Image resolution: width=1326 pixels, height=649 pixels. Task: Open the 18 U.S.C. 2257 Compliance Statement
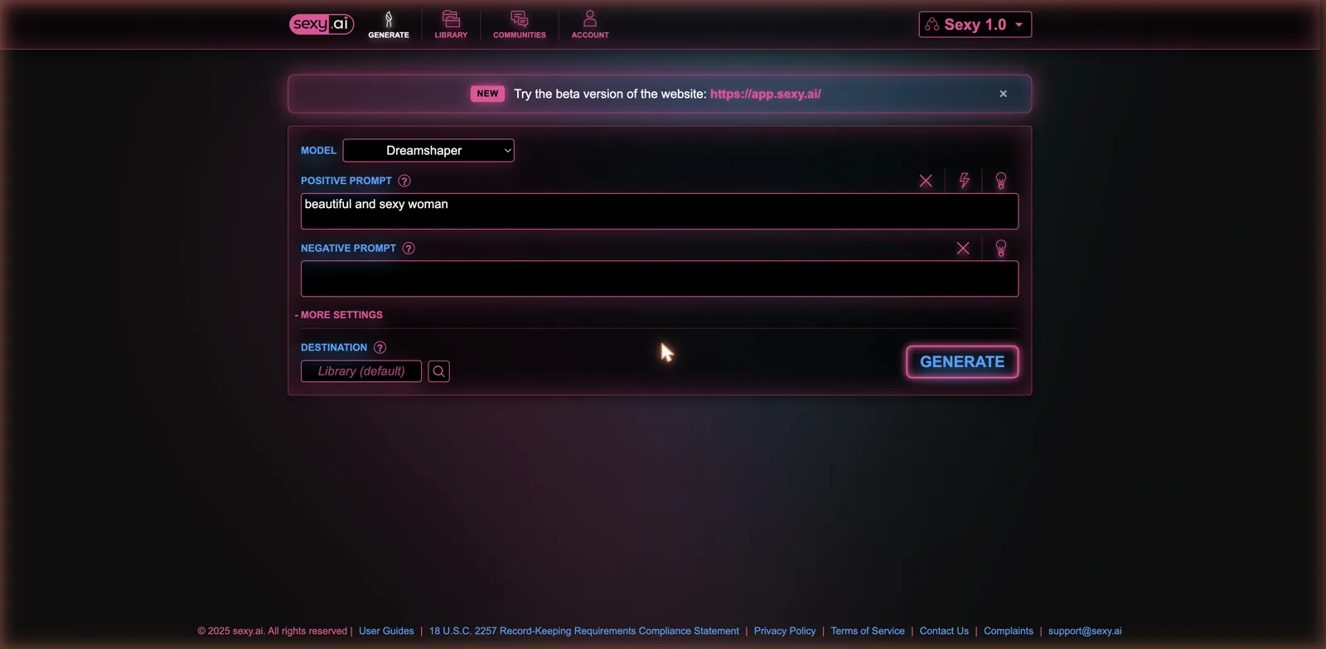584,631
